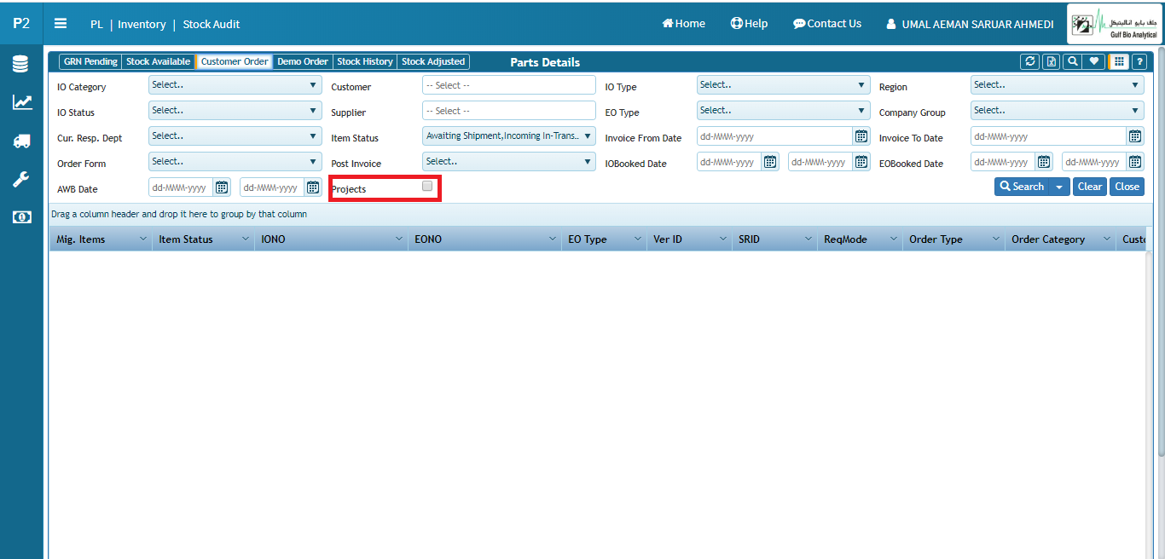Click the user profile UMAL AEMAN SARUAR AHMEDI
This screenshot has width=1165, height=559.
coord(971,24)
